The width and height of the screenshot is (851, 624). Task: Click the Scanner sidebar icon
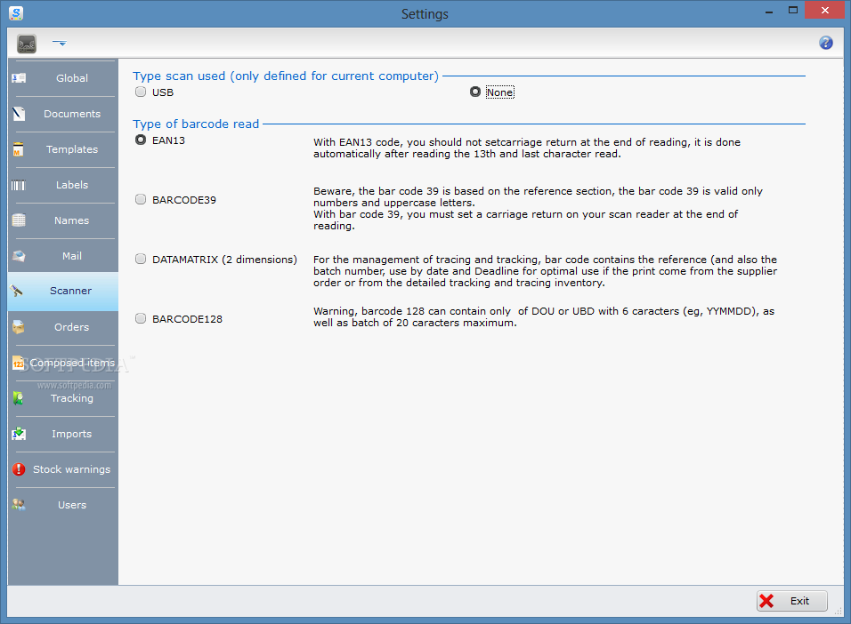(17, 292)
